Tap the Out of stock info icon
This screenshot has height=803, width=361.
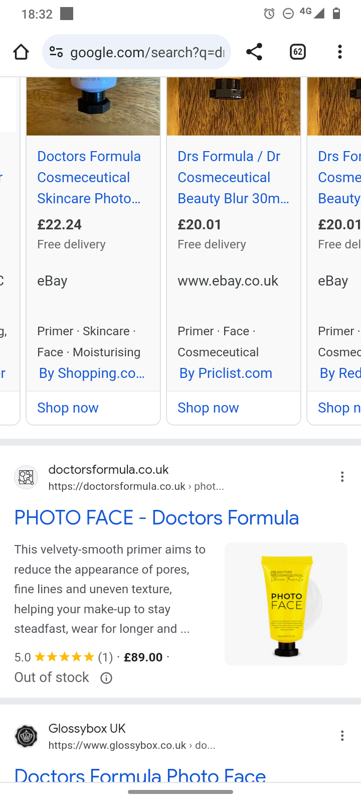(x=106, y=678)
